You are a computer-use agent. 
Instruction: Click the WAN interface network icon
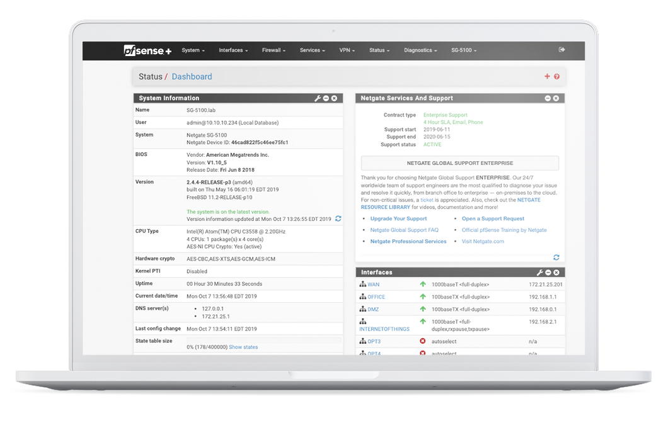pos(362,284)
